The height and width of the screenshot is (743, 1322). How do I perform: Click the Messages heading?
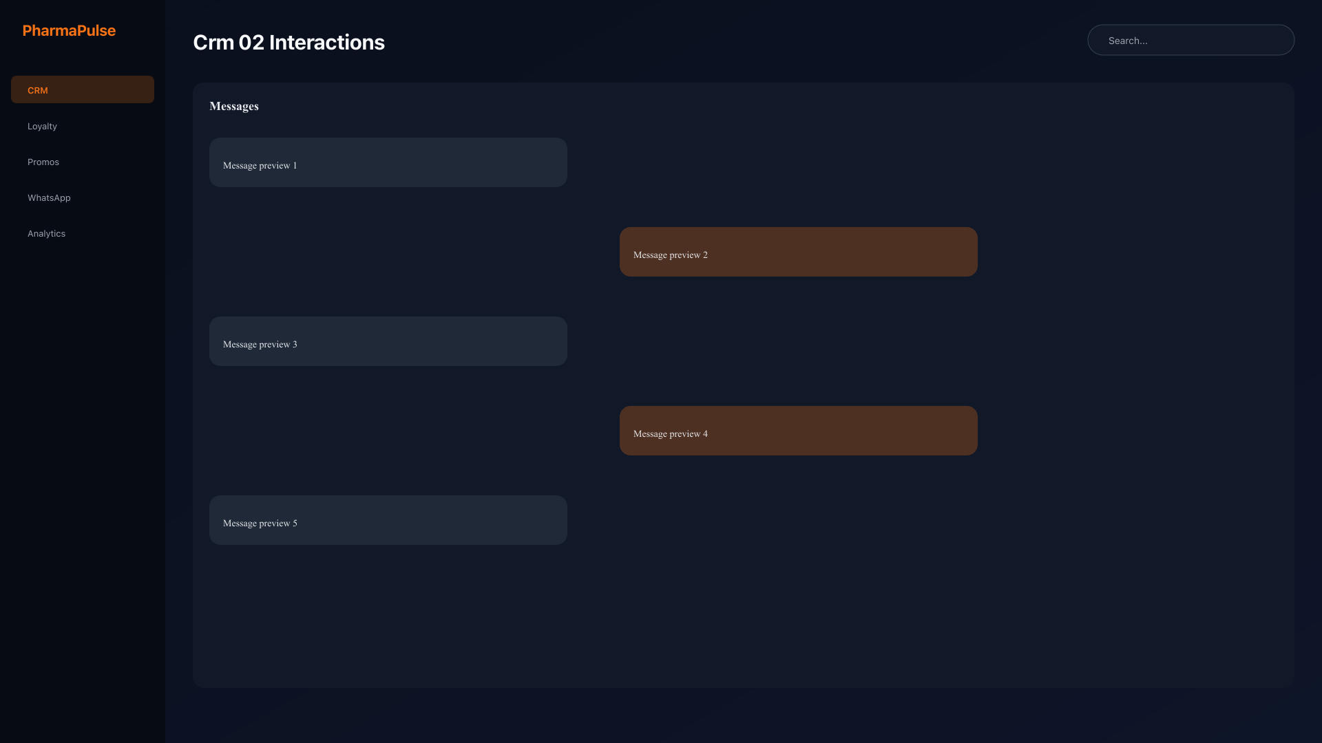[234, 106]
